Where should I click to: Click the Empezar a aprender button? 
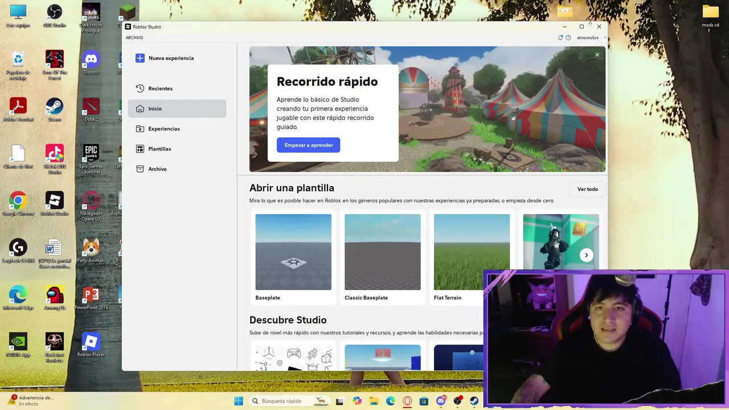(x=309, y=145)
